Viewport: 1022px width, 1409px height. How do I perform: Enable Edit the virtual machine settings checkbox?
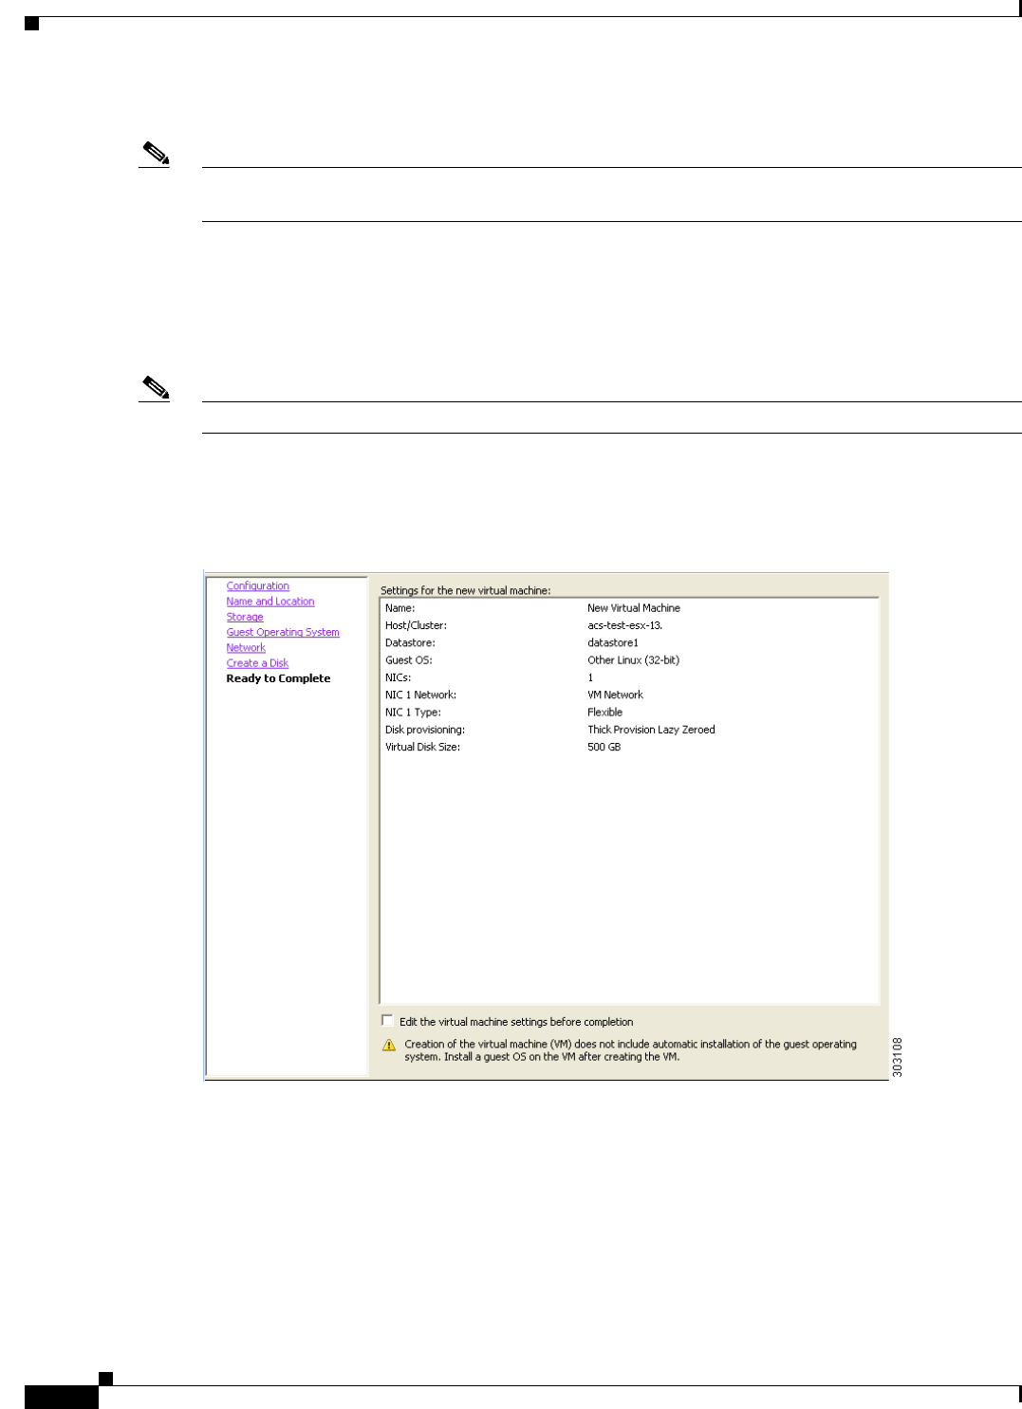tap(387, 1021)
